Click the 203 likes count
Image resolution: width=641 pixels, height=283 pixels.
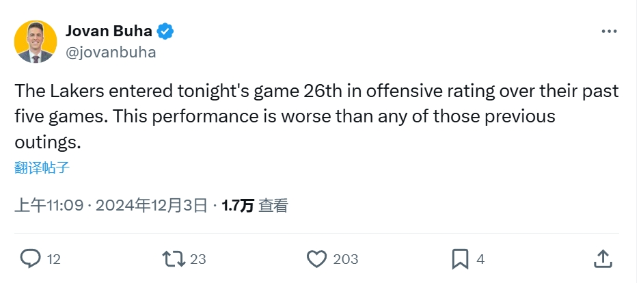345,259
